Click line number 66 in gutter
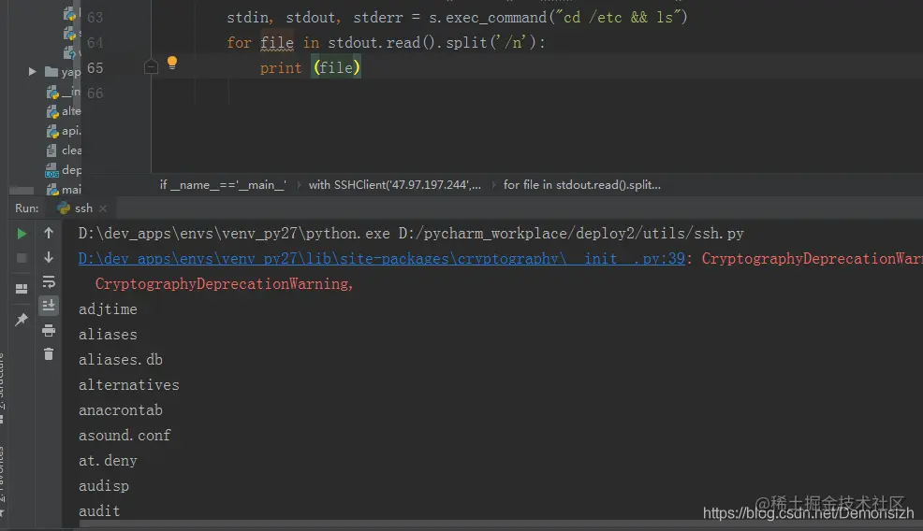The width and height of the screenshot is (923, 531). 95,93
